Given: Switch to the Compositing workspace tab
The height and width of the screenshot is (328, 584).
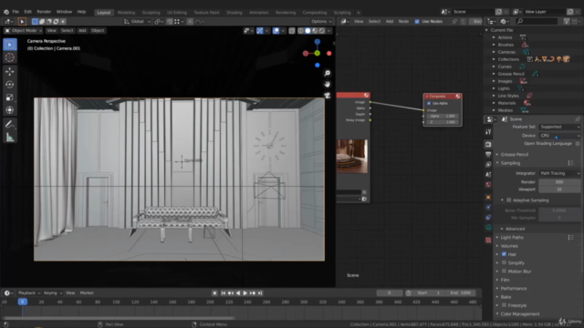Looking at the screenshot, I should pos(314,12).
